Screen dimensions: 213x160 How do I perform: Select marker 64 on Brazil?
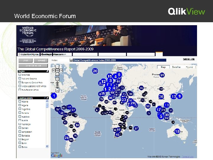click(x=77, y=125)
